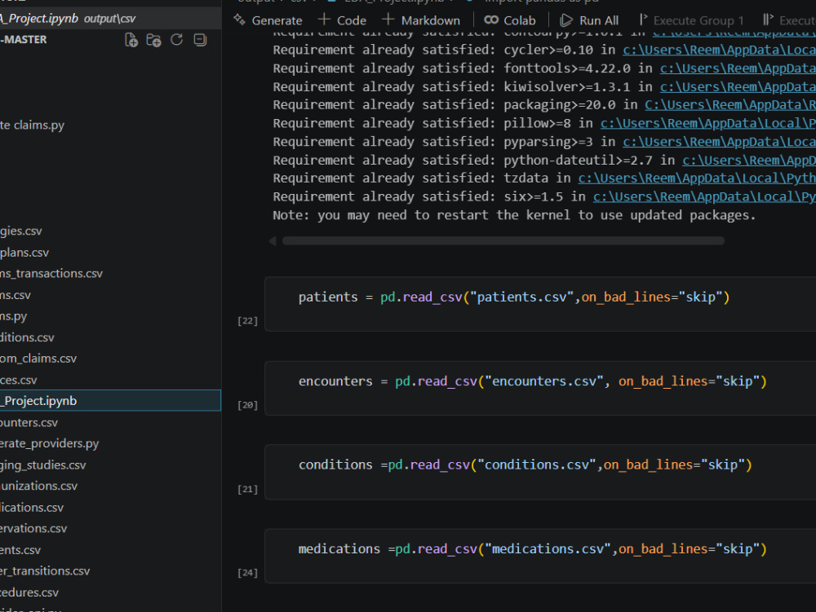Open 'lications.csv' in explorer
Screen dimensions: 816x612
pyautogui.click(x=32, y=508)
